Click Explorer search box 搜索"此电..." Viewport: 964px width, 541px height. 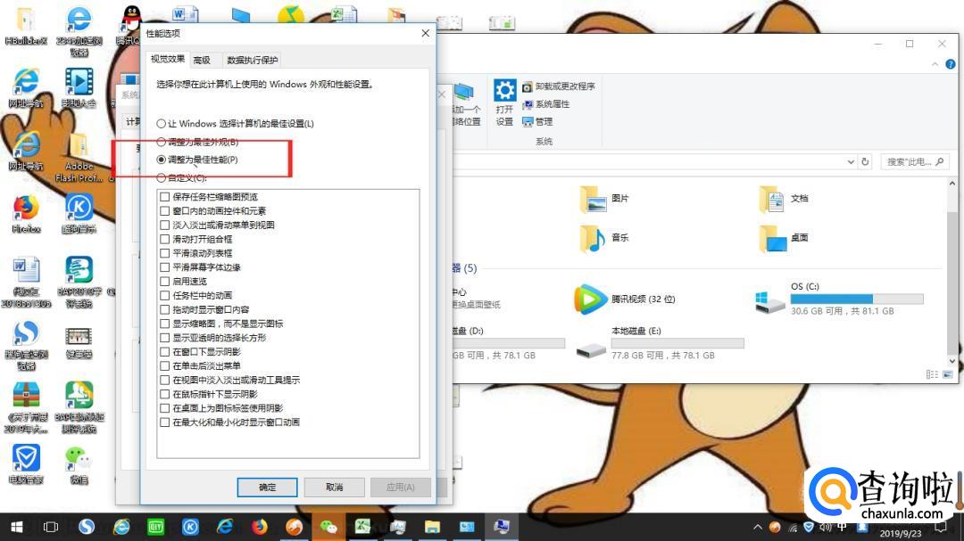point(915,162)
